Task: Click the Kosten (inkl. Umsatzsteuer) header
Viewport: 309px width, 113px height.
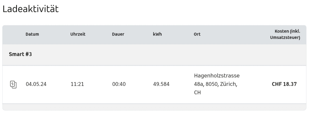Action: [x=285, y=34]
